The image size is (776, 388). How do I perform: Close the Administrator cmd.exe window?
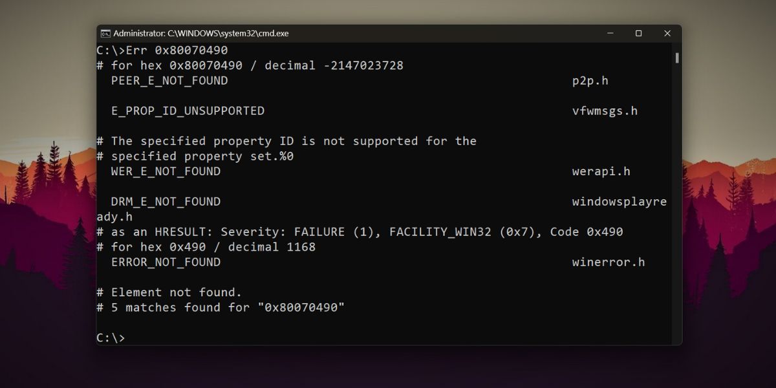pyautogui.click(x=667, y=33)
